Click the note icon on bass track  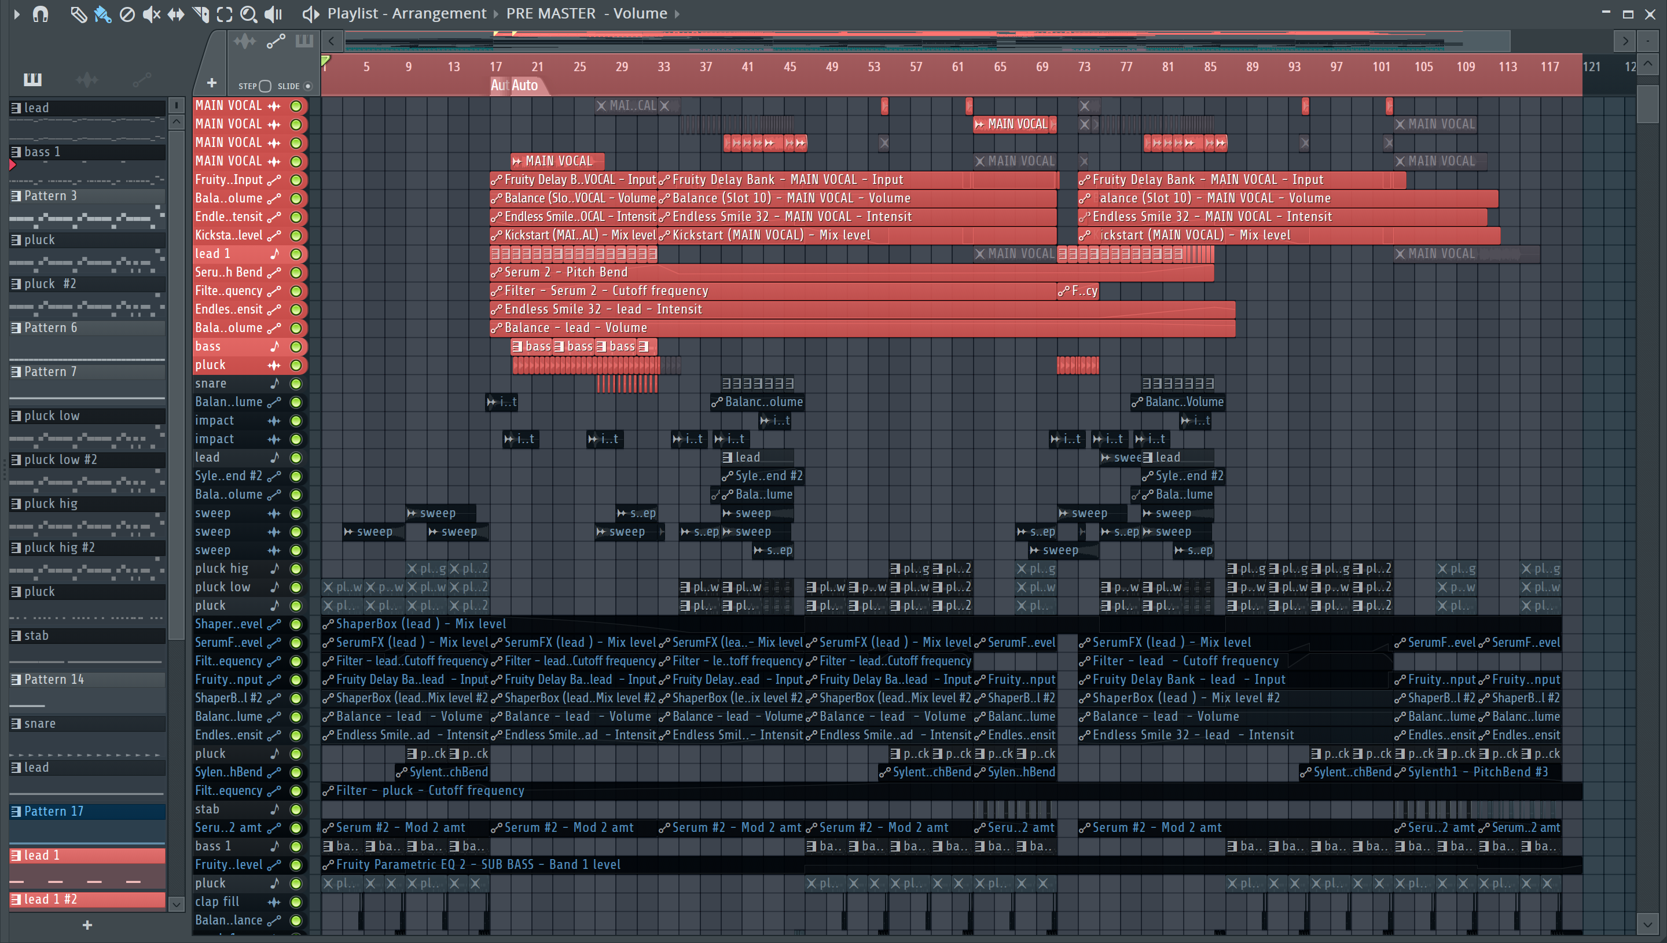point(275,347)
